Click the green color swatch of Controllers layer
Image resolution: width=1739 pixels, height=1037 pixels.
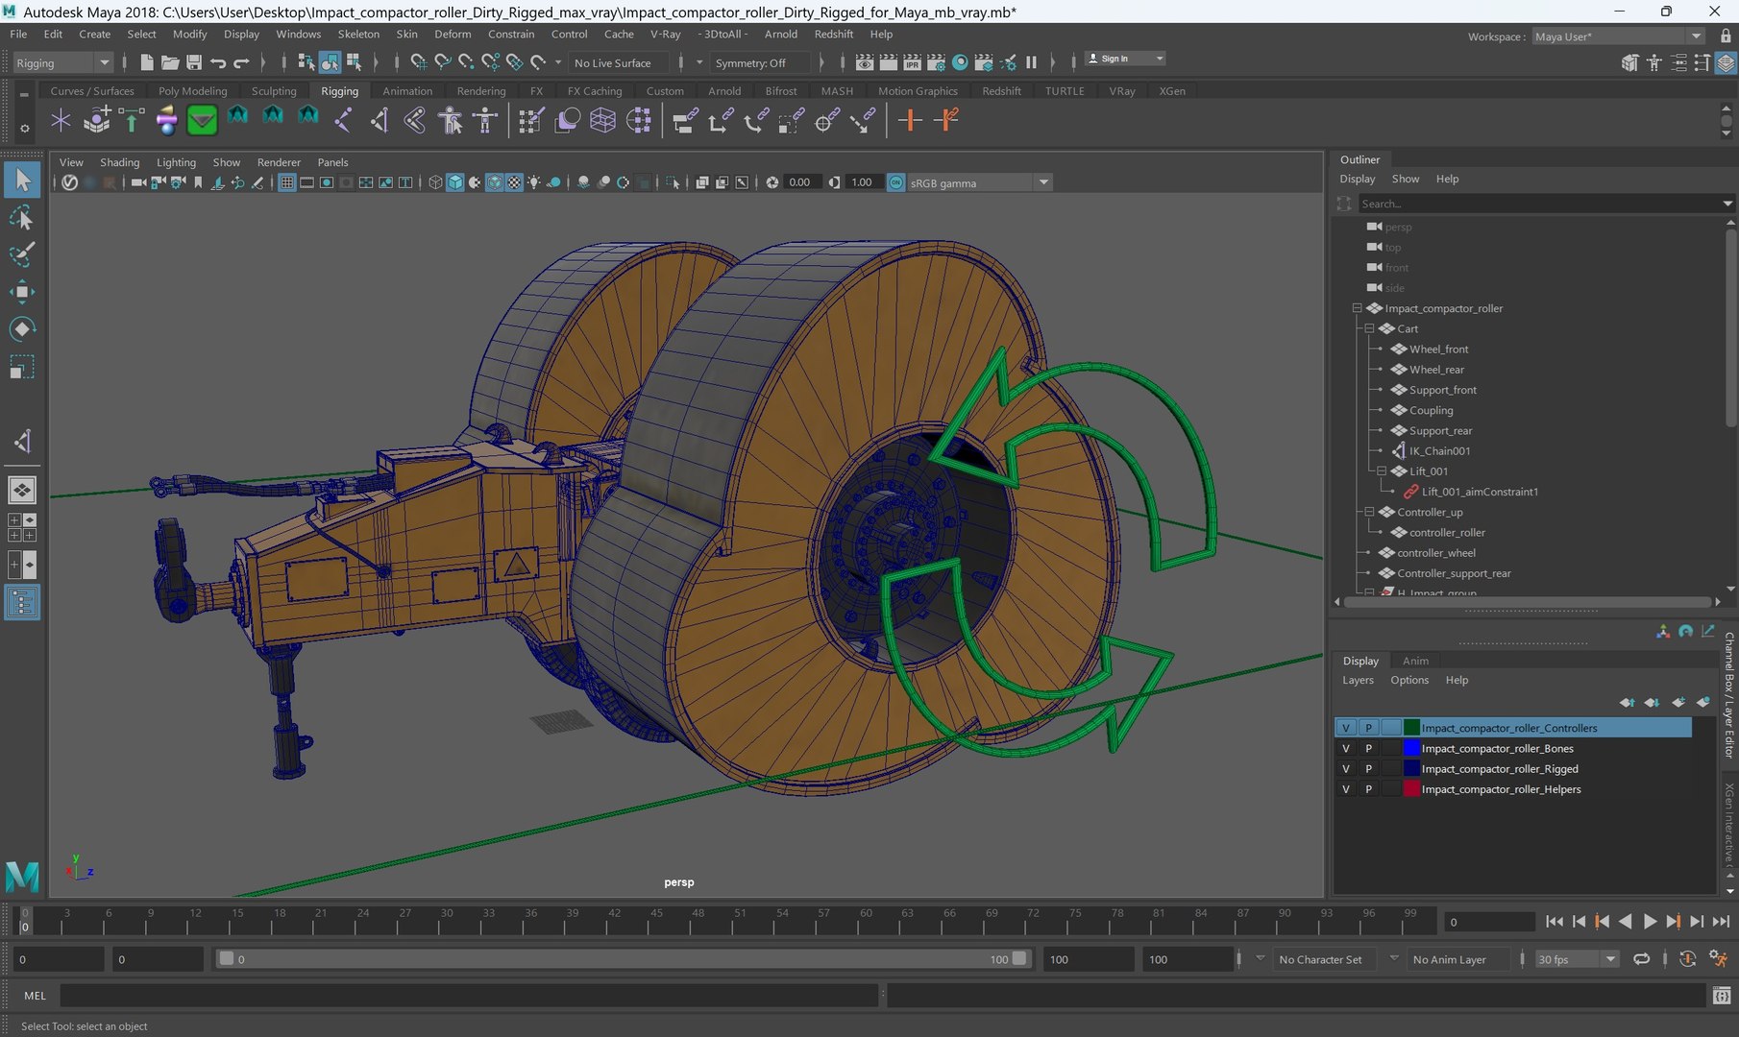[x=1411, y=728]
